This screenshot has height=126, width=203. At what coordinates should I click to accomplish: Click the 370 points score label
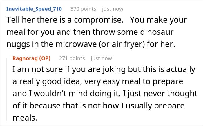[83, 9]
